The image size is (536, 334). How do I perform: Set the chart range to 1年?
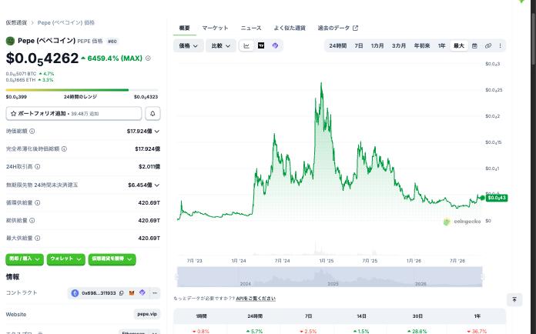441,45
